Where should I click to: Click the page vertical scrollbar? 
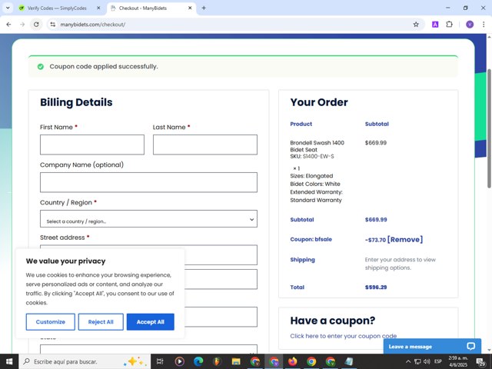point(489,128)
